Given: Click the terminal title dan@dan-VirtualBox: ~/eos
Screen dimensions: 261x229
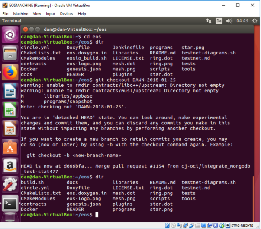Looking at the screenshot, I should [75, 29].
